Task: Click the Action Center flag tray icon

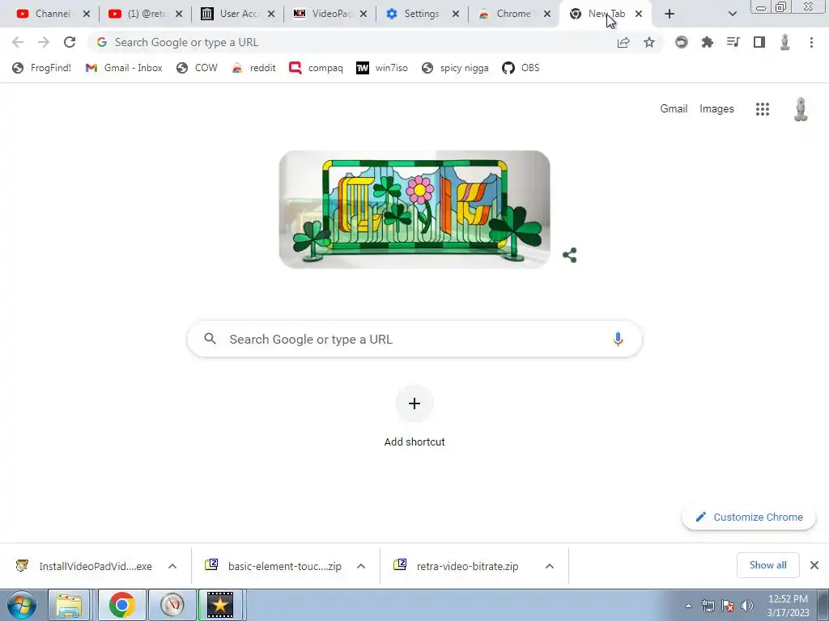Action: pos(728,606)
